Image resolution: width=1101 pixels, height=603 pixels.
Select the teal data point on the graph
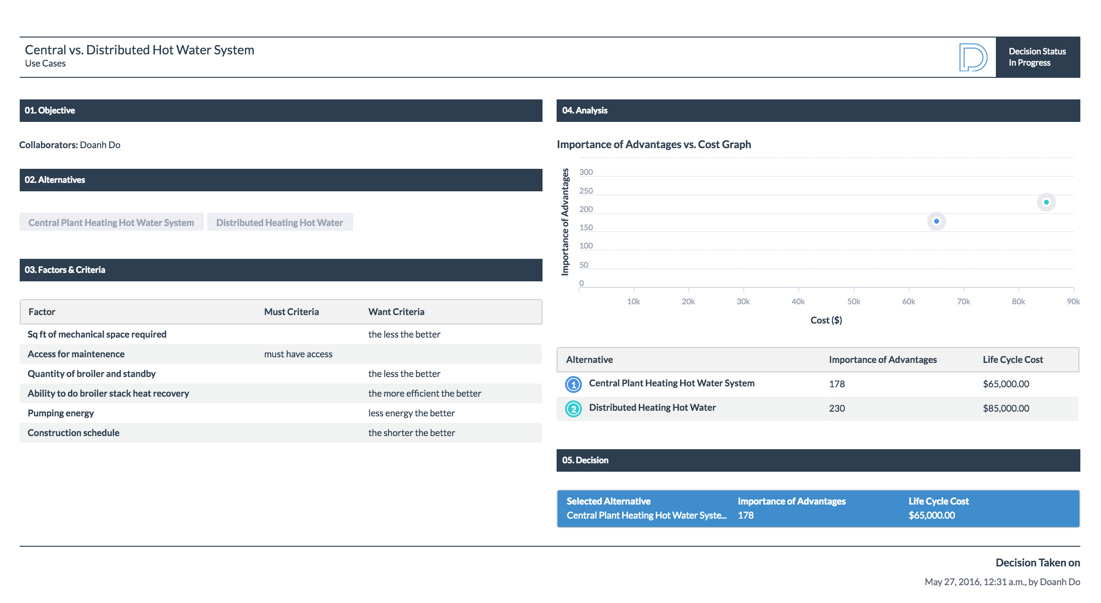coord(1046,202)
